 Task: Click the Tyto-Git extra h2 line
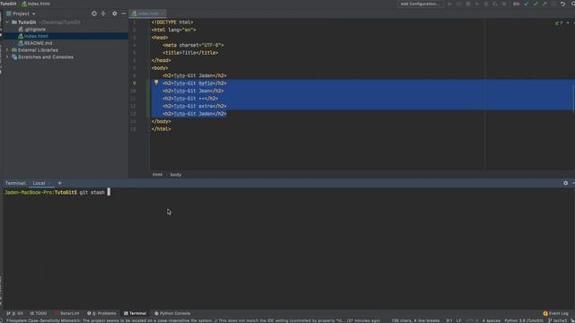click(x=194, y=106)
